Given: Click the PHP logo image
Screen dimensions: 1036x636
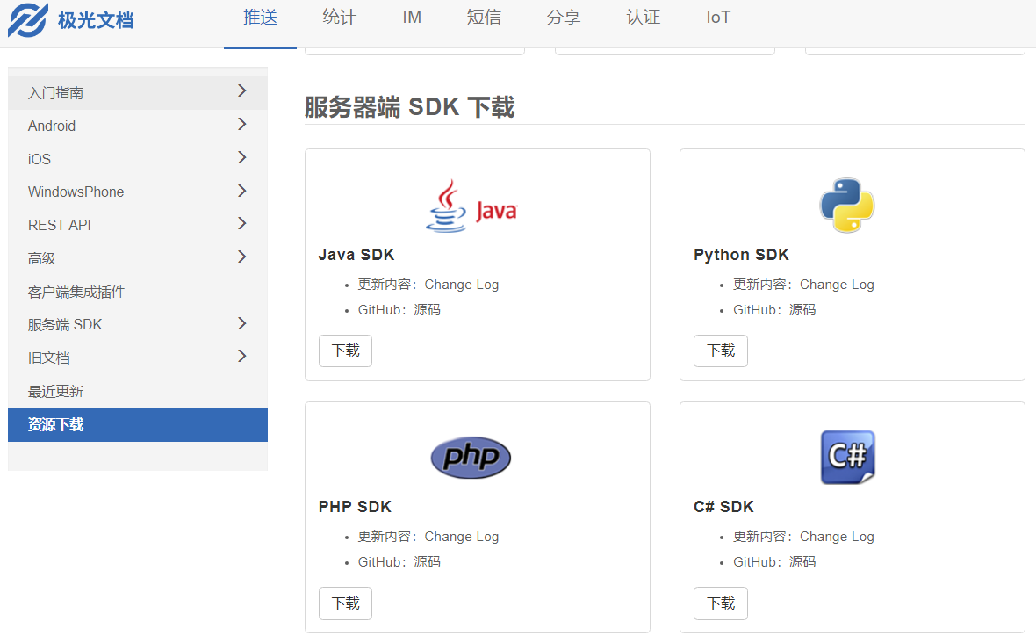Looking at the screenshot, I should (x=471, y=458).
